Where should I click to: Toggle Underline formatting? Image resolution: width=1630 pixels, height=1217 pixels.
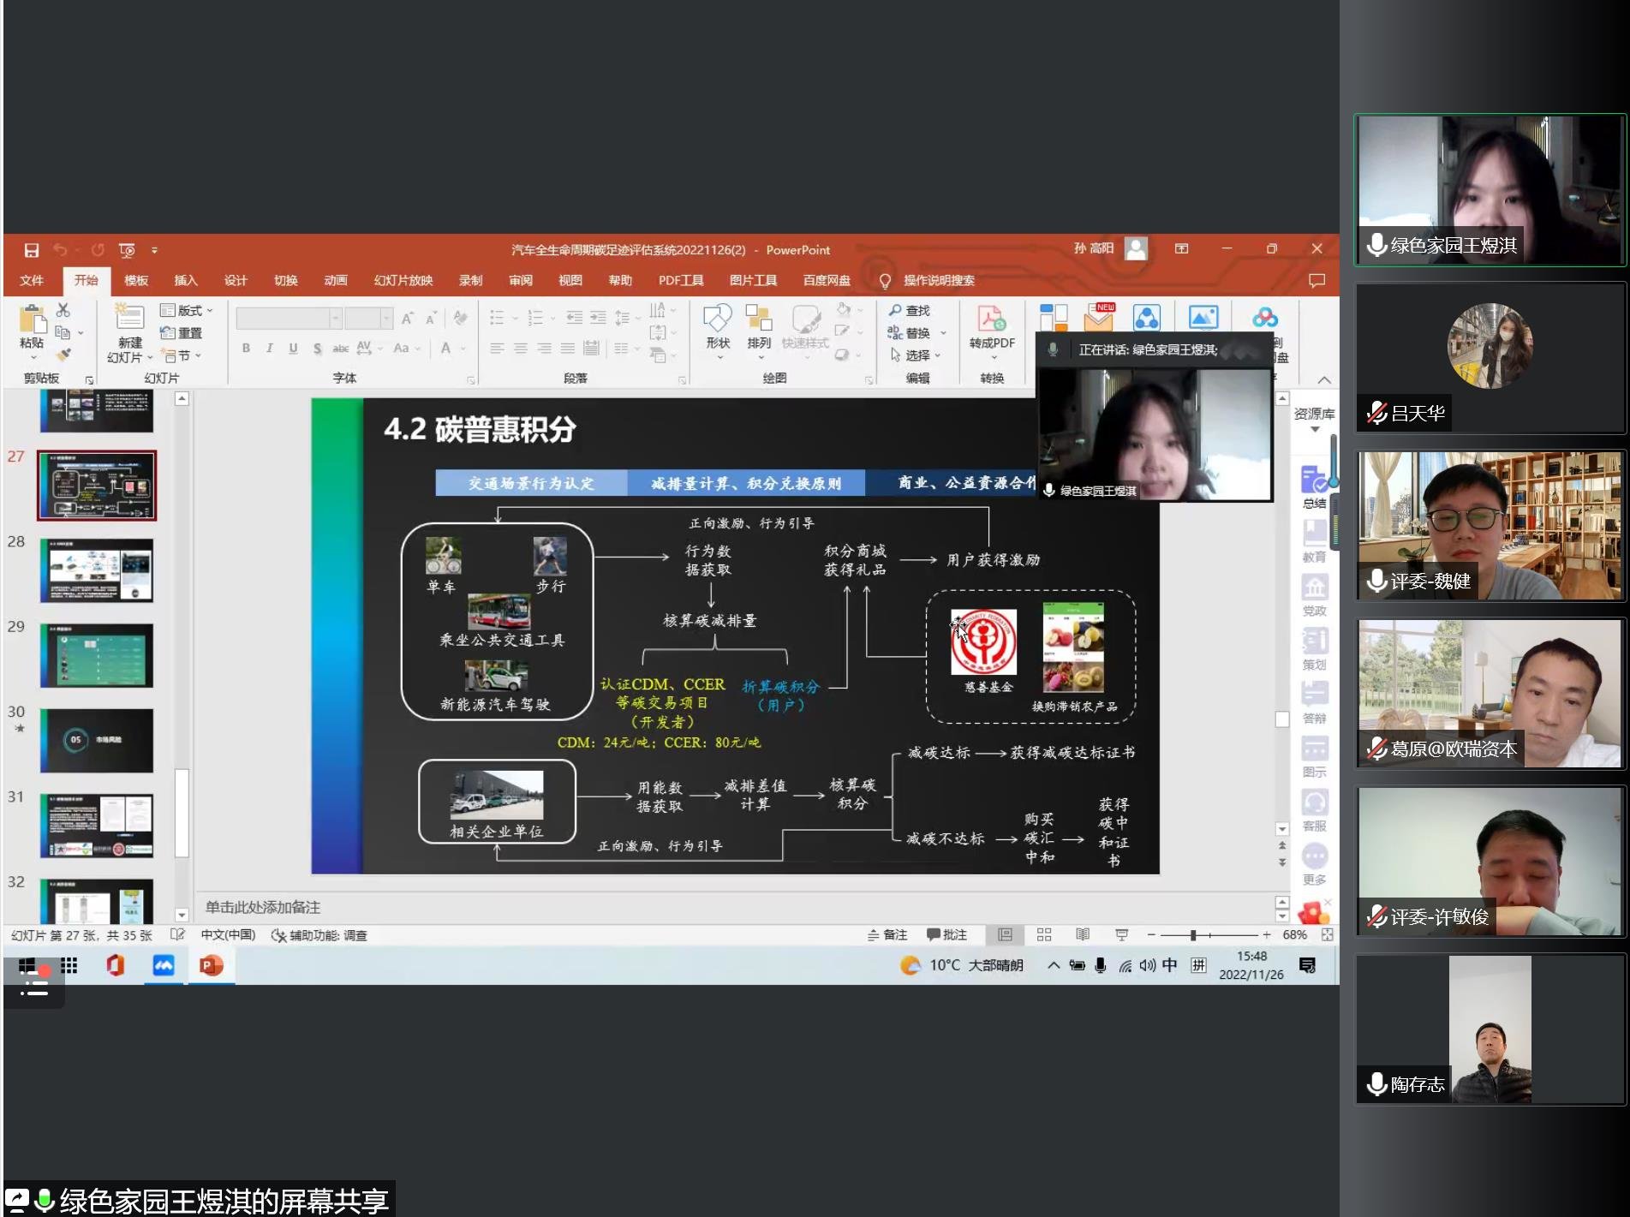point(294,348)
